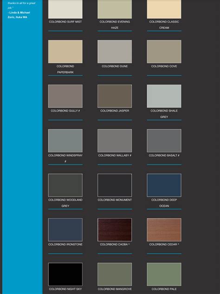This screenshot has width=220, height=294.
Task: Click the 'COLORBOND DEEP OCEAN' label
Action: pos(164,203)
